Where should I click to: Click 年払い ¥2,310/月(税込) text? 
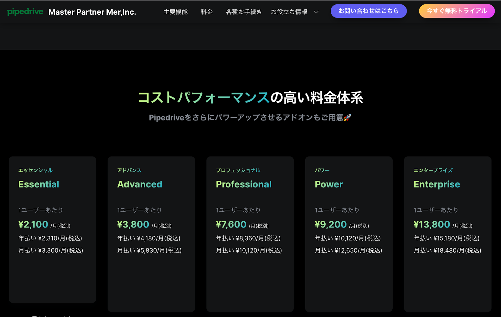50,238
